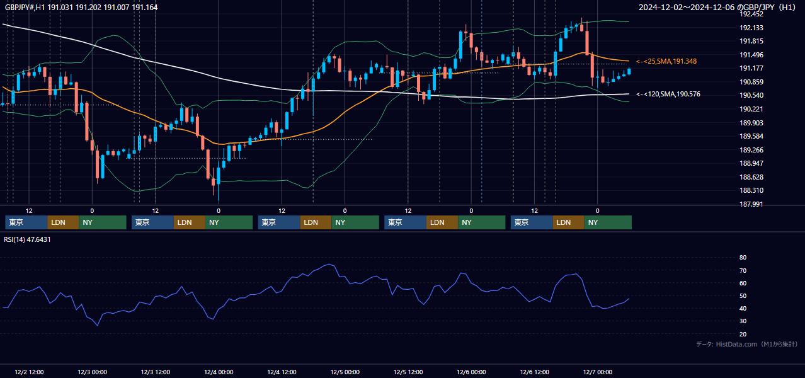805x378 pixels.
Task: Pick the 188.947 price axis label
Action: coord(751,163)
